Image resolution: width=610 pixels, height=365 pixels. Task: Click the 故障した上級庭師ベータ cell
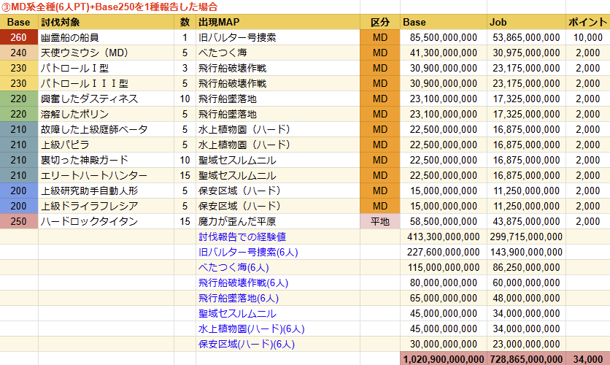(107, 129)
